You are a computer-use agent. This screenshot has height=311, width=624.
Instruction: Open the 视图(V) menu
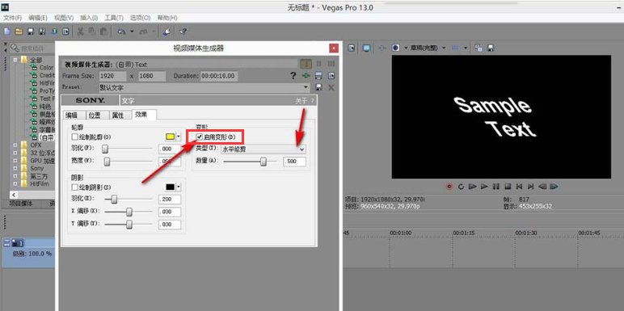click(64, 18)
